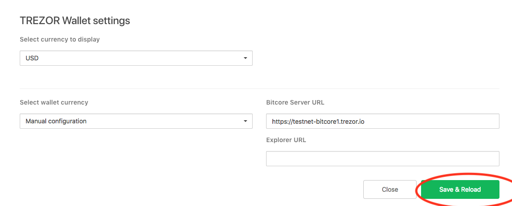
Task: Click into the empty Explorer URL field
Action: tap(382, 159)
